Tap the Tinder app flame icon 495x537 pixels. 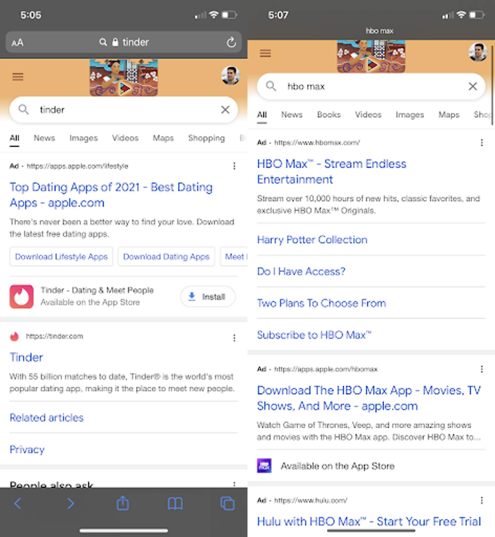tap(22, 297)
